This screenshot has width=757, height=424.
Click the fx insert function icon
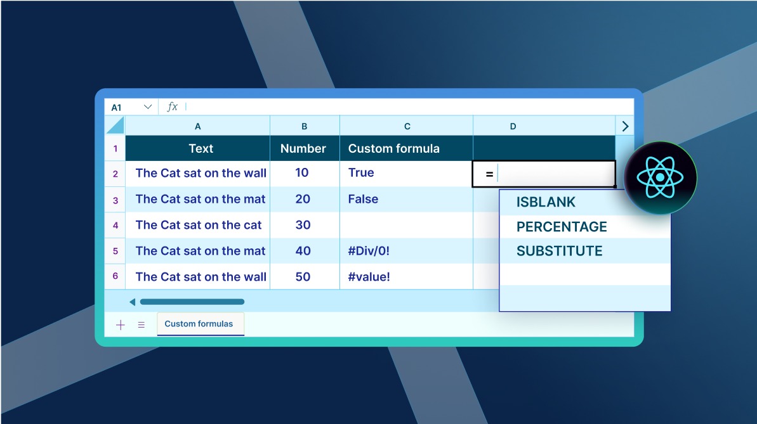pos(172,107)
